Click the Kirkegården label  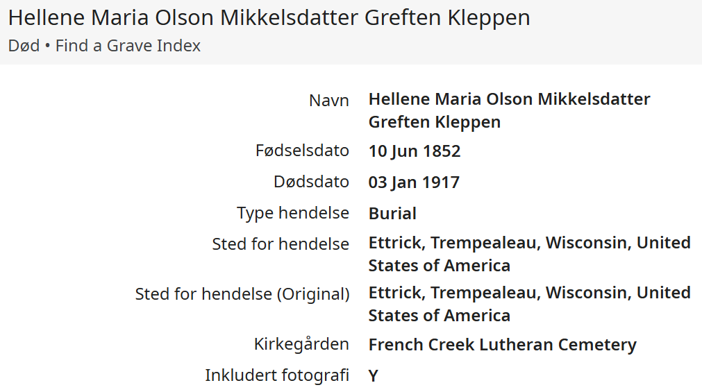coord(301,344)
